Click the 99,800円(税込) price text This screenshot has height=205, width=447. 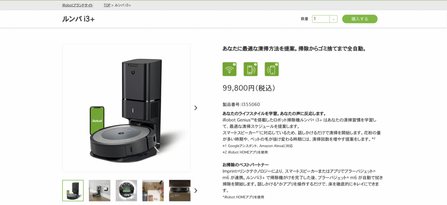pyautogui.click(x=249, y=88)
